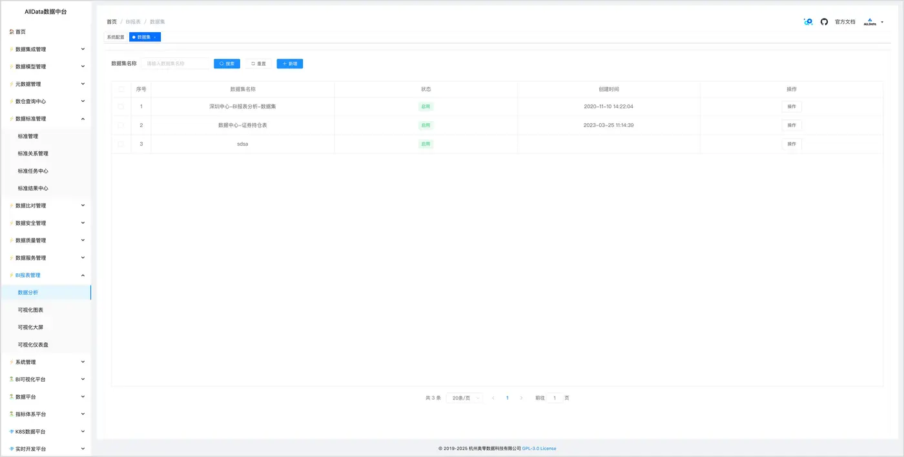904x457 pixels.
Task: Click the 首页 breadcrumb link
Action: coord(112,22)
